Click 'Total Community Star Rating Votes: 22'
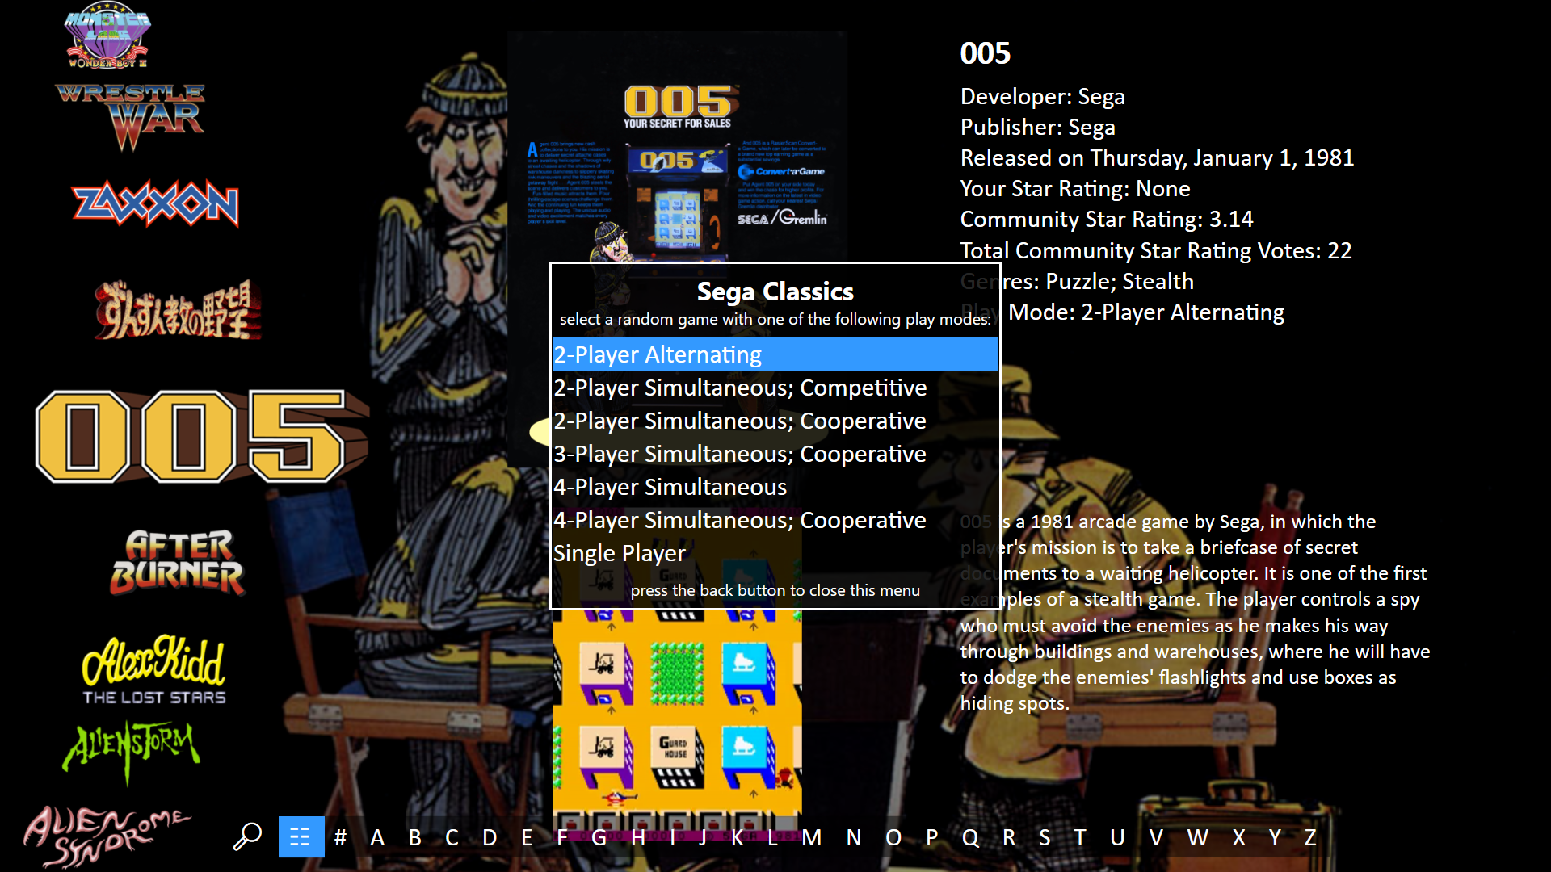 click(1156, 250)
